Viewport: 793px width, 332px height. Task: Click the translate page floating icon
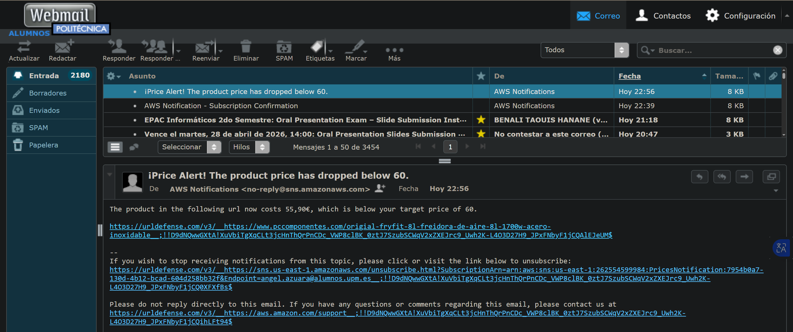click(781, 248)
